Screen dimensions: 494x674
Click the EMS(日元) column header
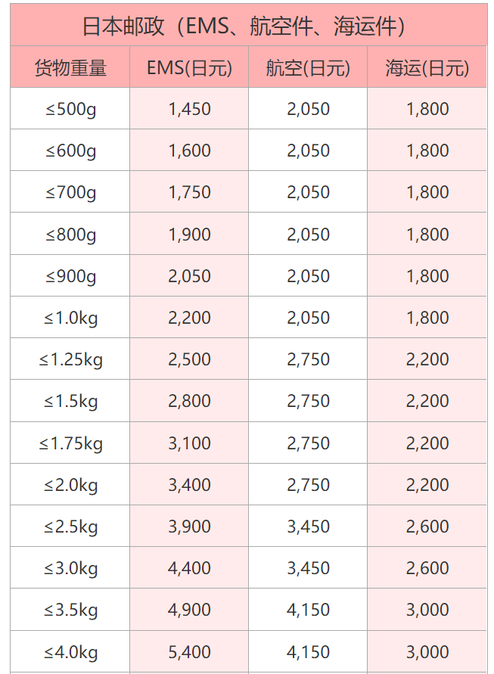point(189,68)
